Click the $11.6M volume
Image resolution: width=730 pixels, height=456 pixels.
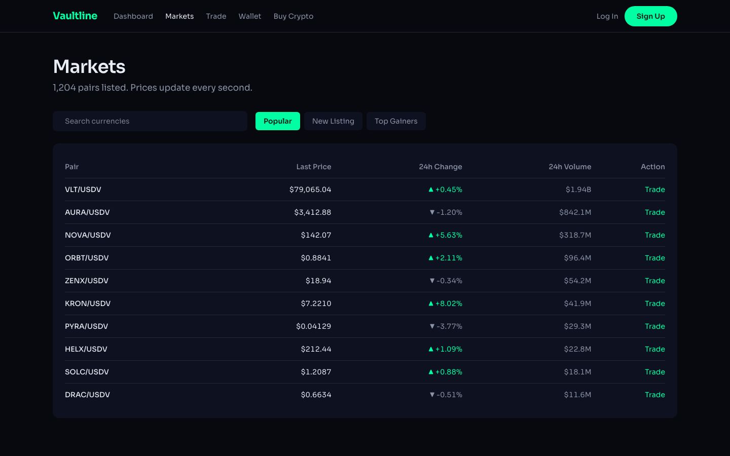[x=577, y=395]
